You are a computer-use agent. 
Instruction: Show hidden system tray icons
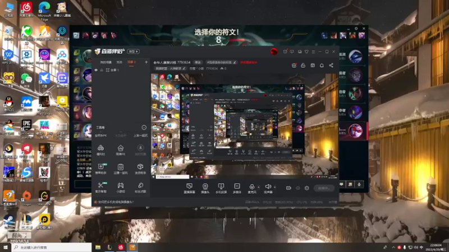393,247
